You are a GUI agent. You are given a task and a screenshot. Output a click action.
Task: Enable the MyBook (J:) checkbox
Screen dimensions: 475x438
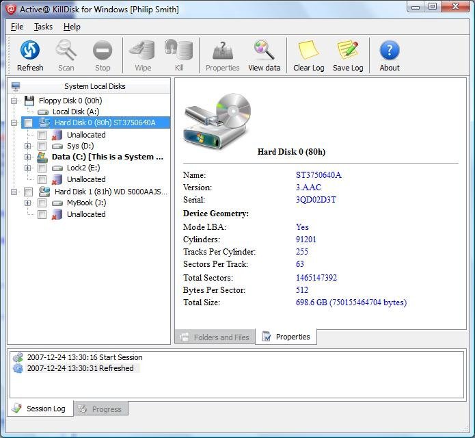point(42,203)
